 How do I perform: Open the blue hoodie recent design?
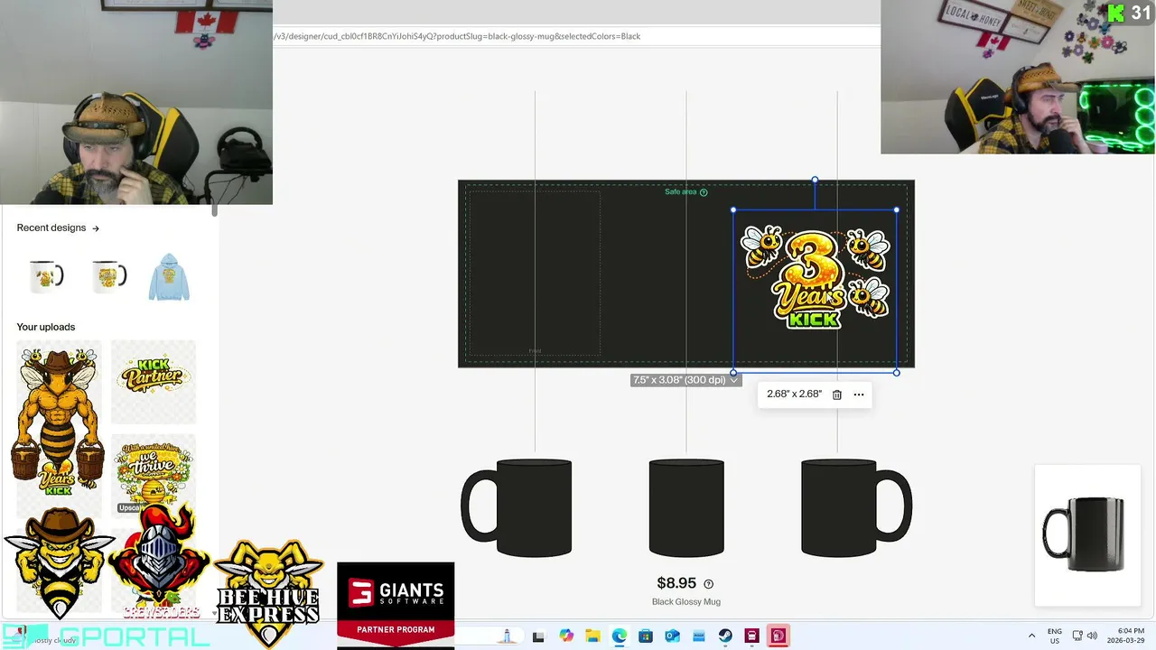tap(169, 276)
